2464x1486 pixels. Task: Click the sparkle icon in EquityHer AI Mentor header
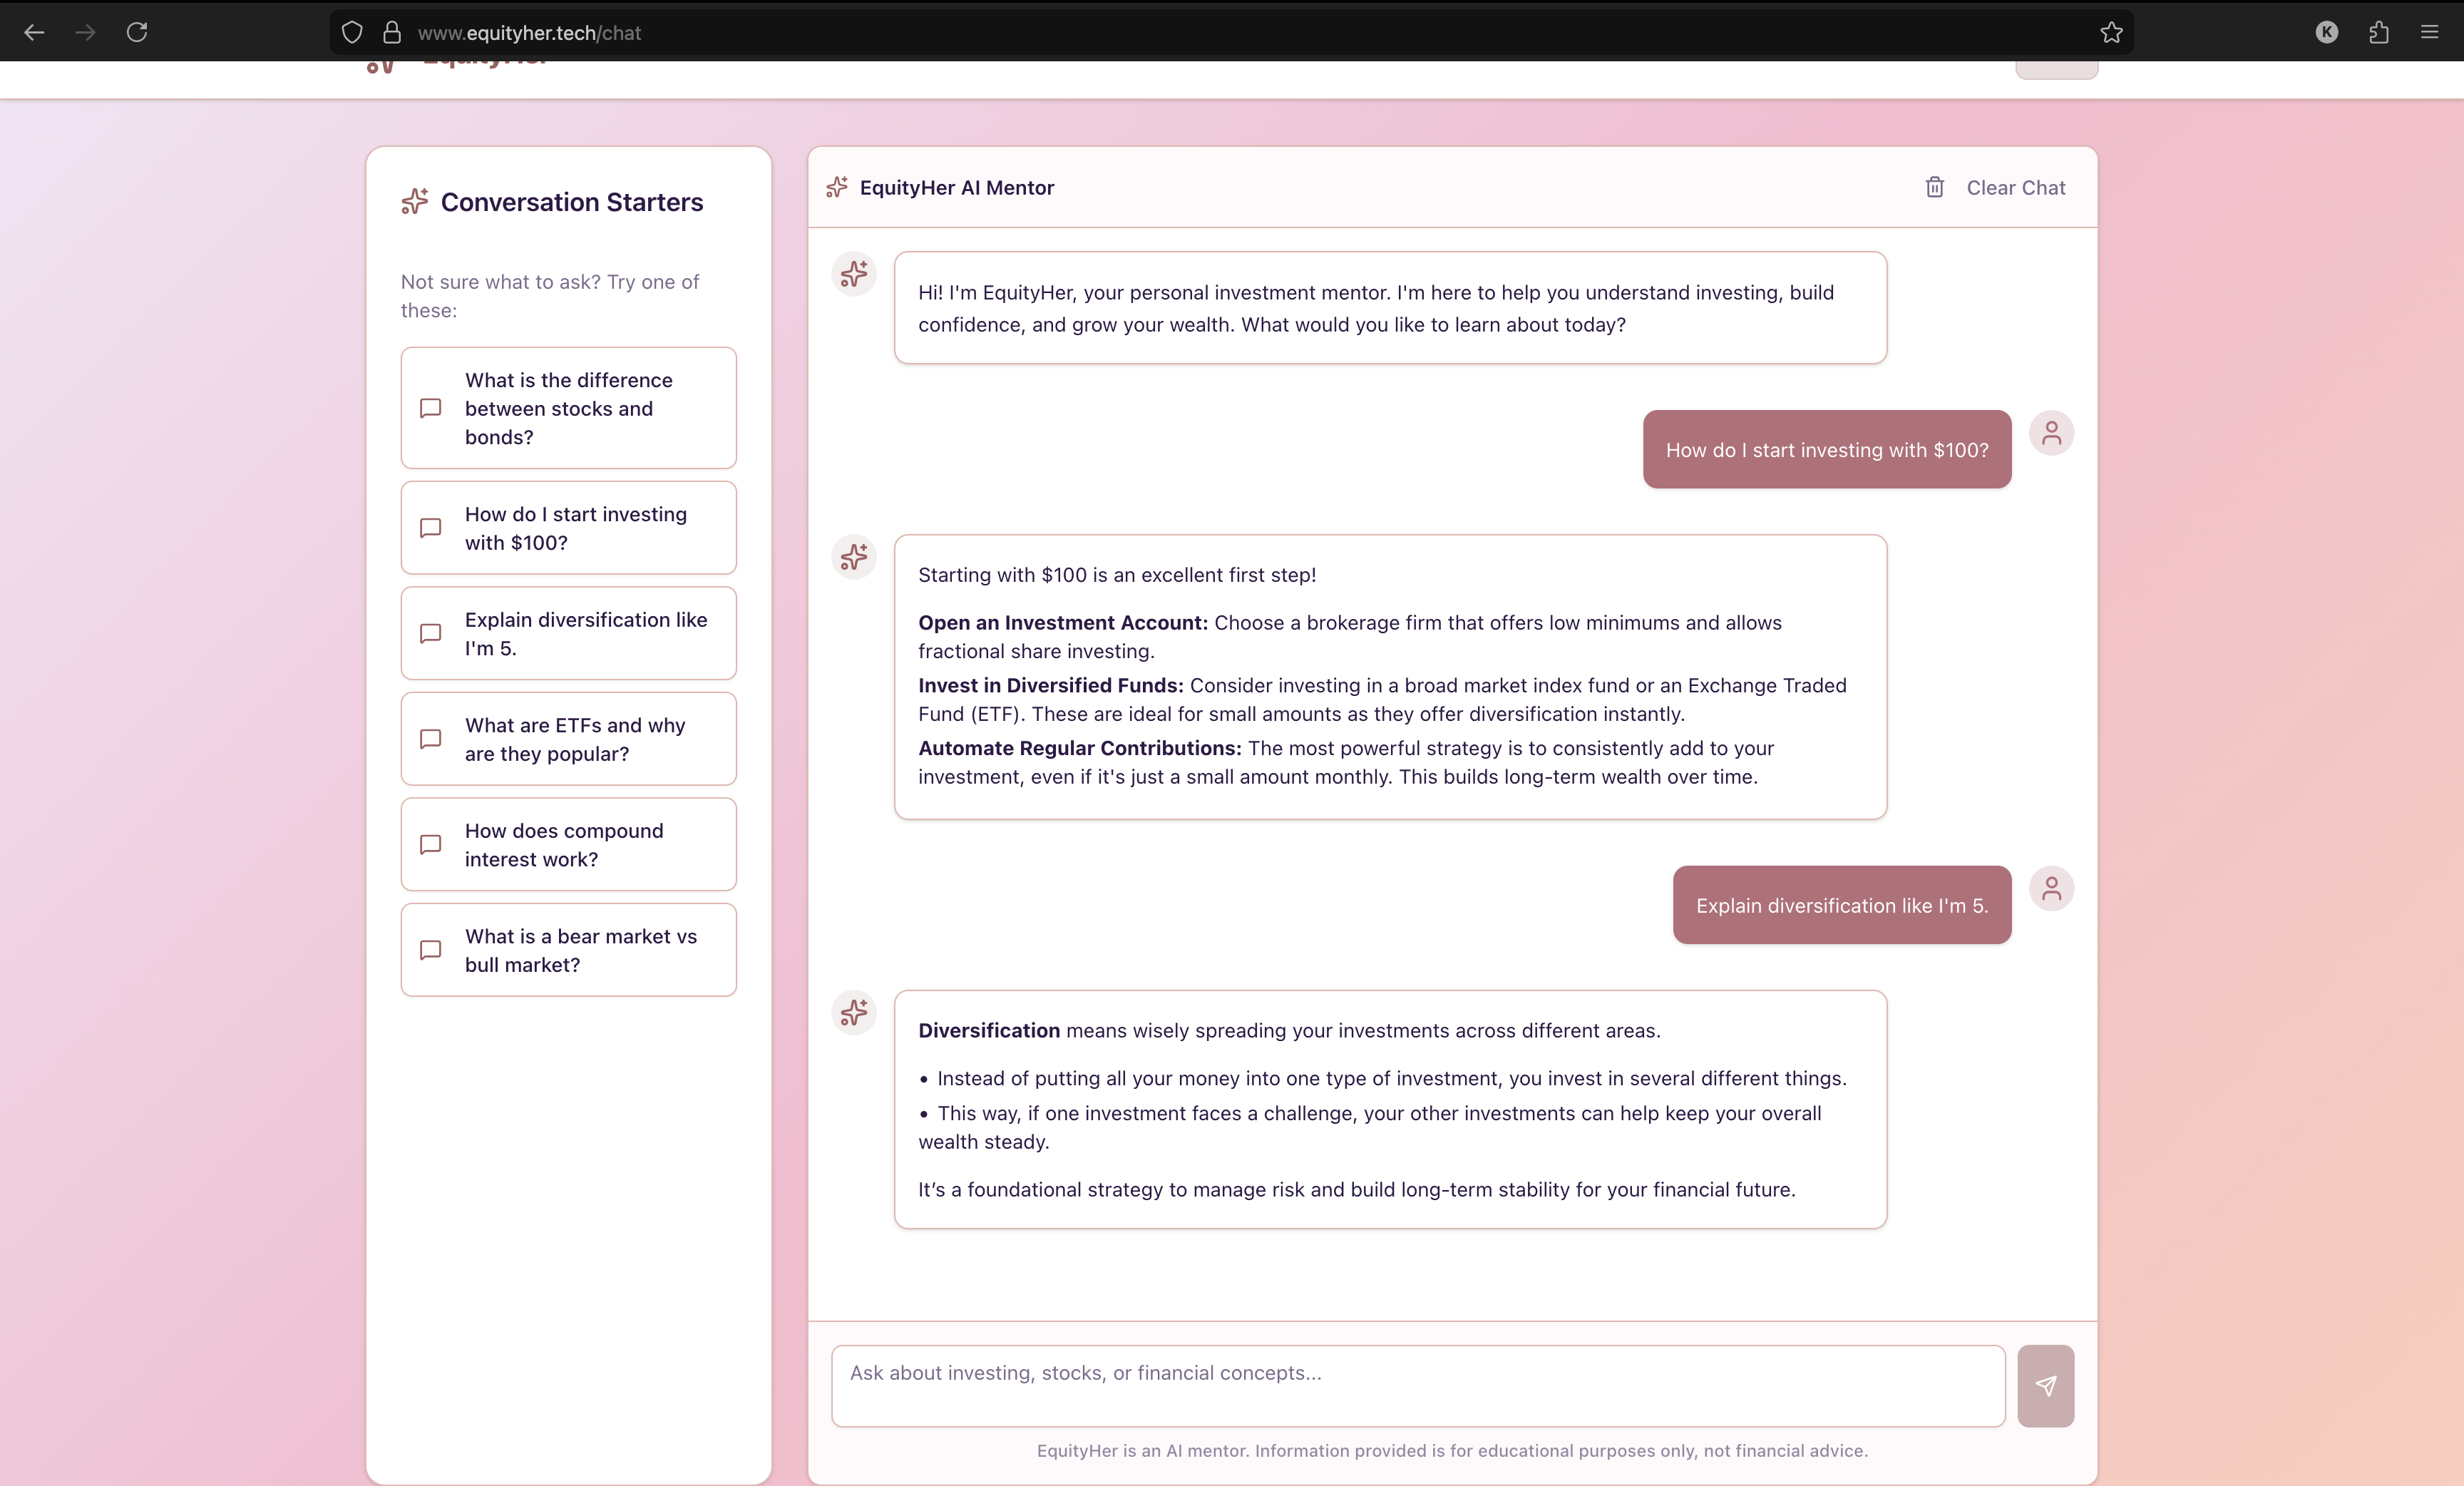[x=837, y=187]
